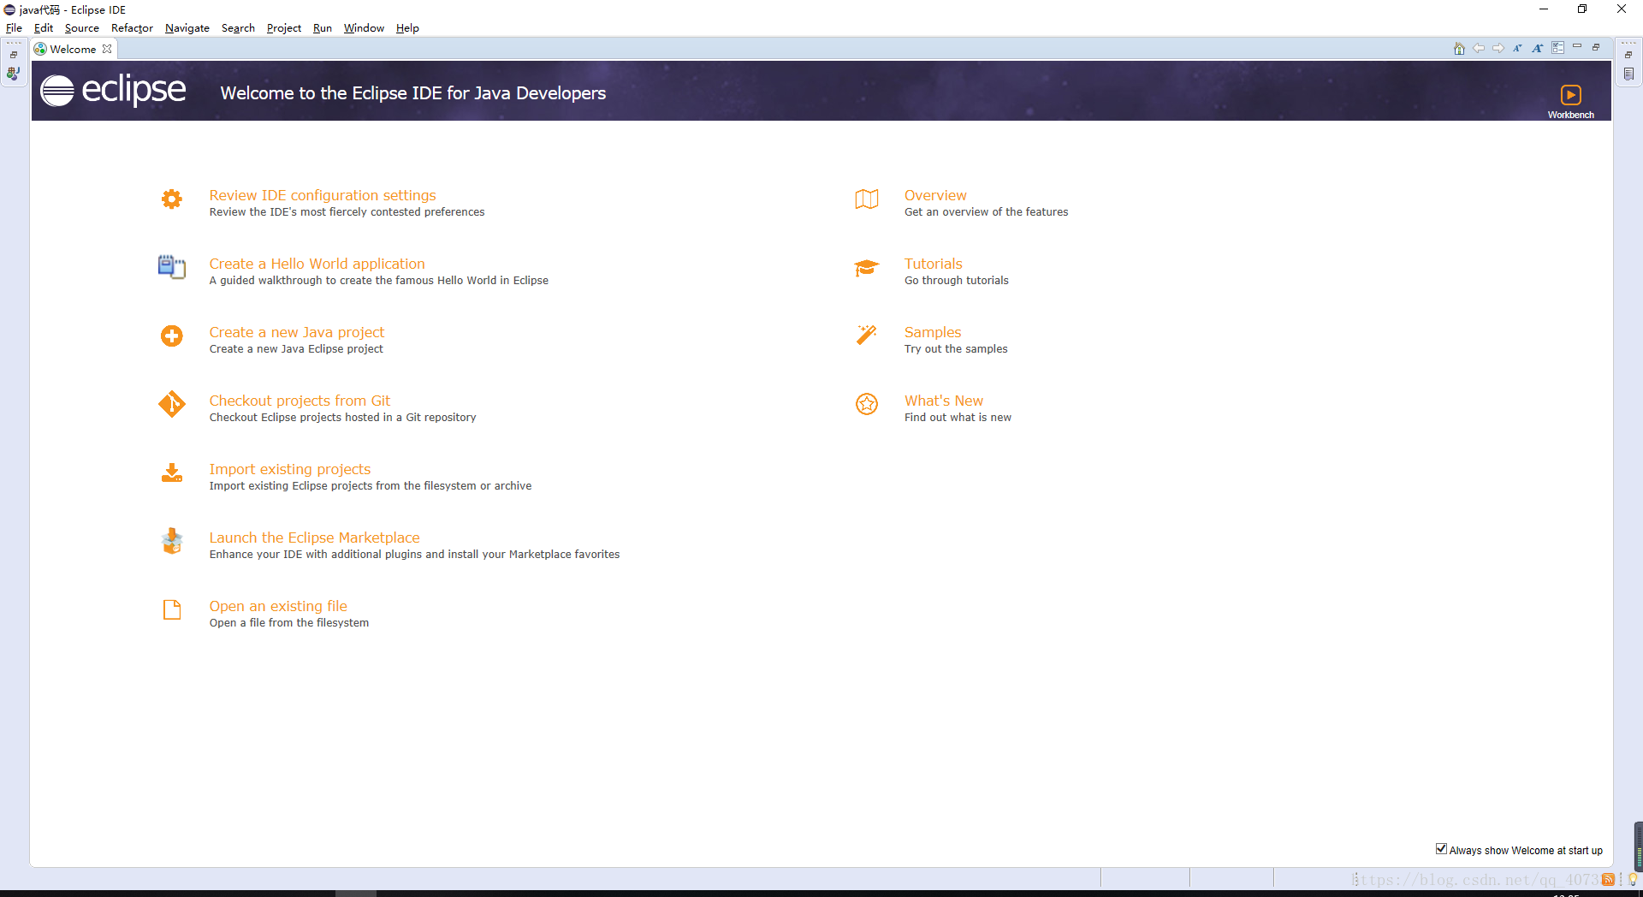Open the Help menu
This screenshot has width=1643, height=897.
407,28
